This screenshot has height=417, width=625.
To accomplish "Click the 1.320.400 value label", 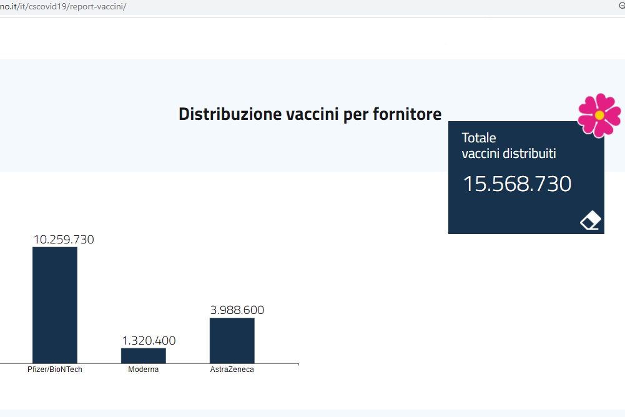I will 149,341.
